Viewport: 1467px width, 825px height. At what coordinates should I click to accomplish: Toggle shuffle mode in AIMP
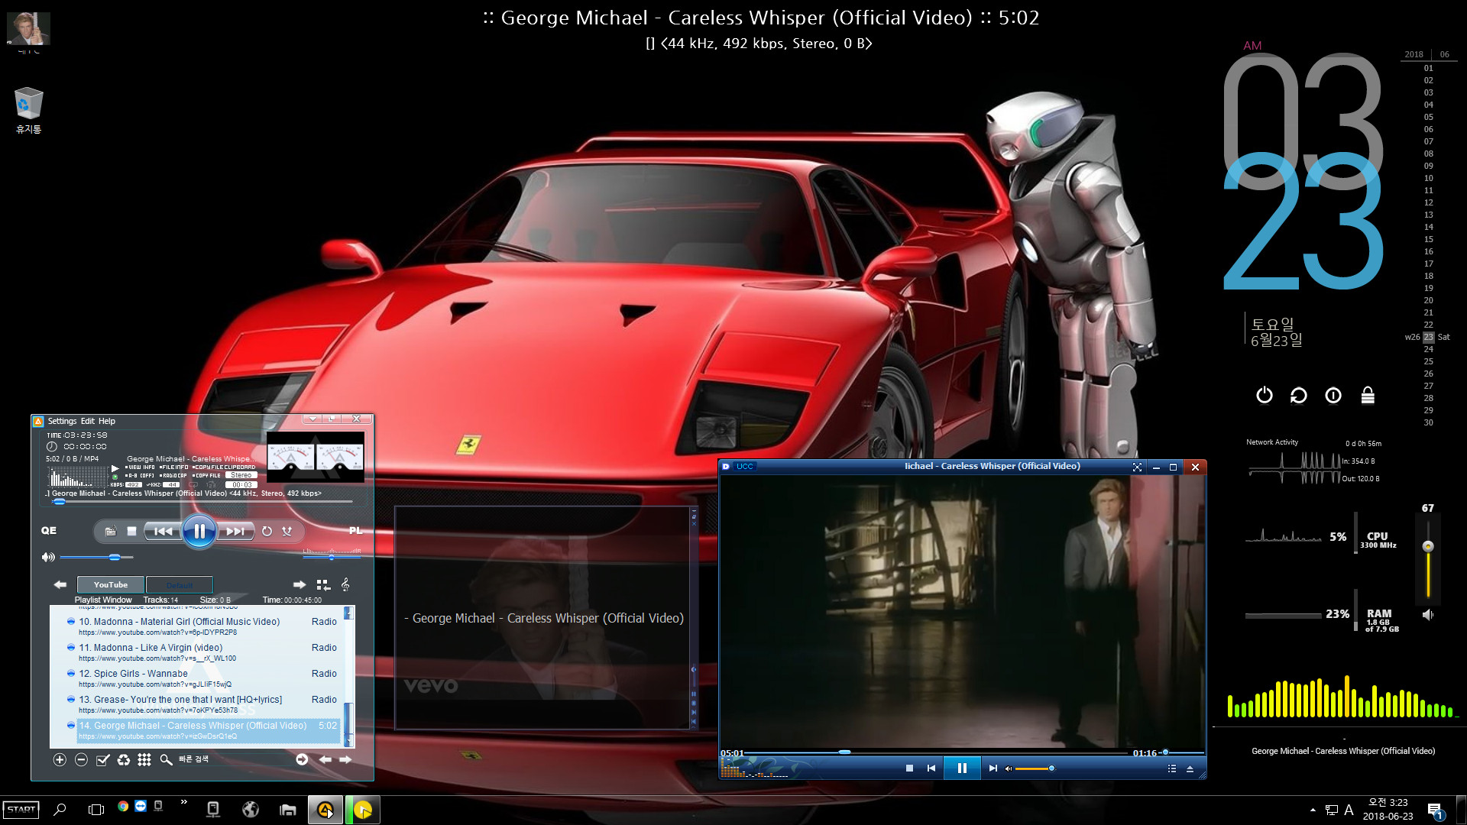click(x=287, y=531)
